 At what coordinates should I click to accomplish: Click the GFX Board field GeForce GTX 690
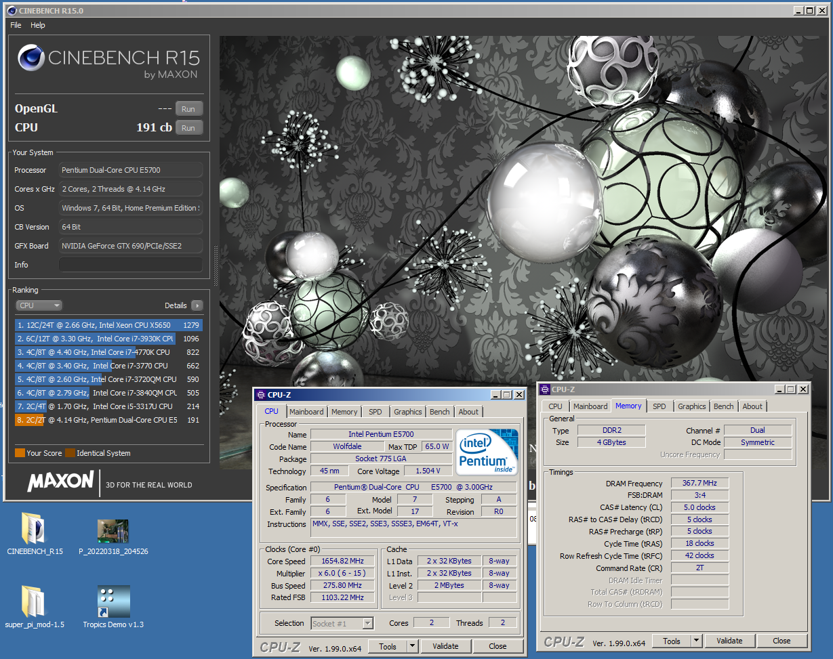(x=130, y=246)
